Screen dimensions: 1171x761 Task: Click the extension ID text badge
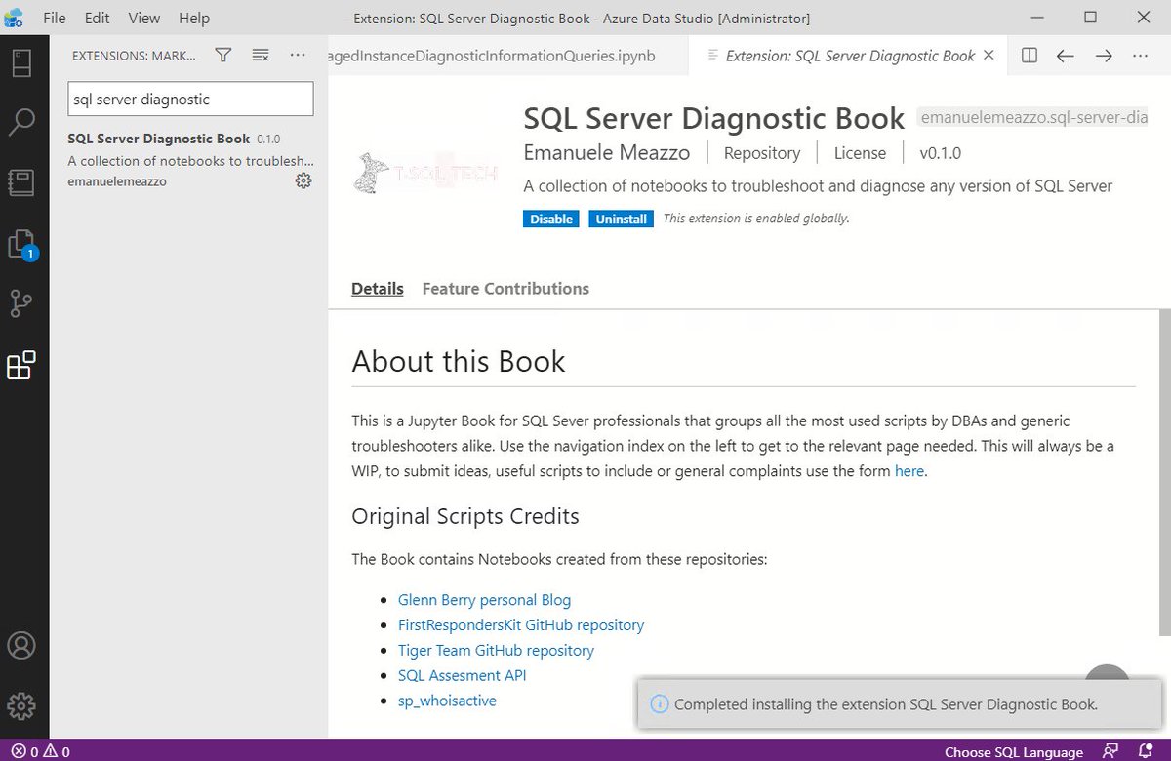coord(1031,118)
